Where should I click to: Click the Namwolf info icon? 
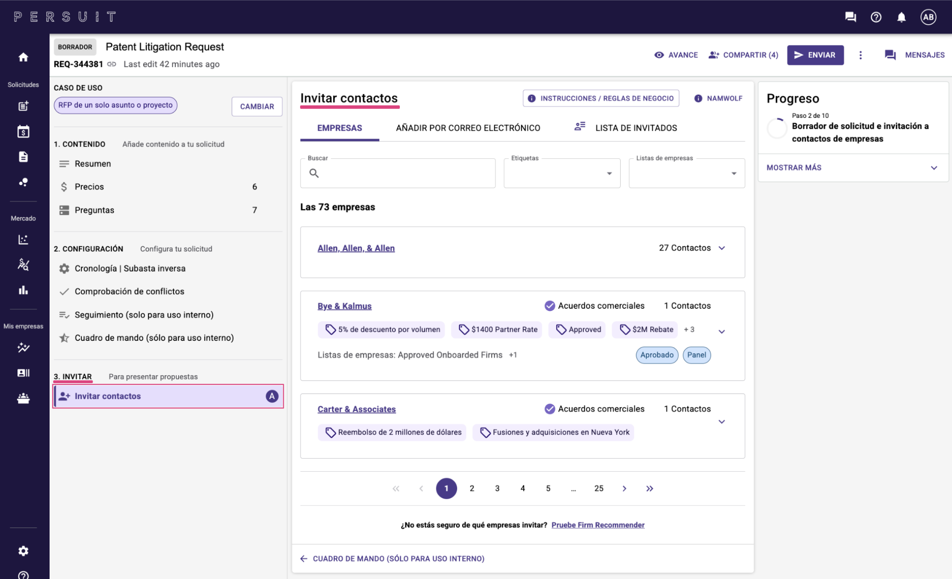tap(698, 98)
